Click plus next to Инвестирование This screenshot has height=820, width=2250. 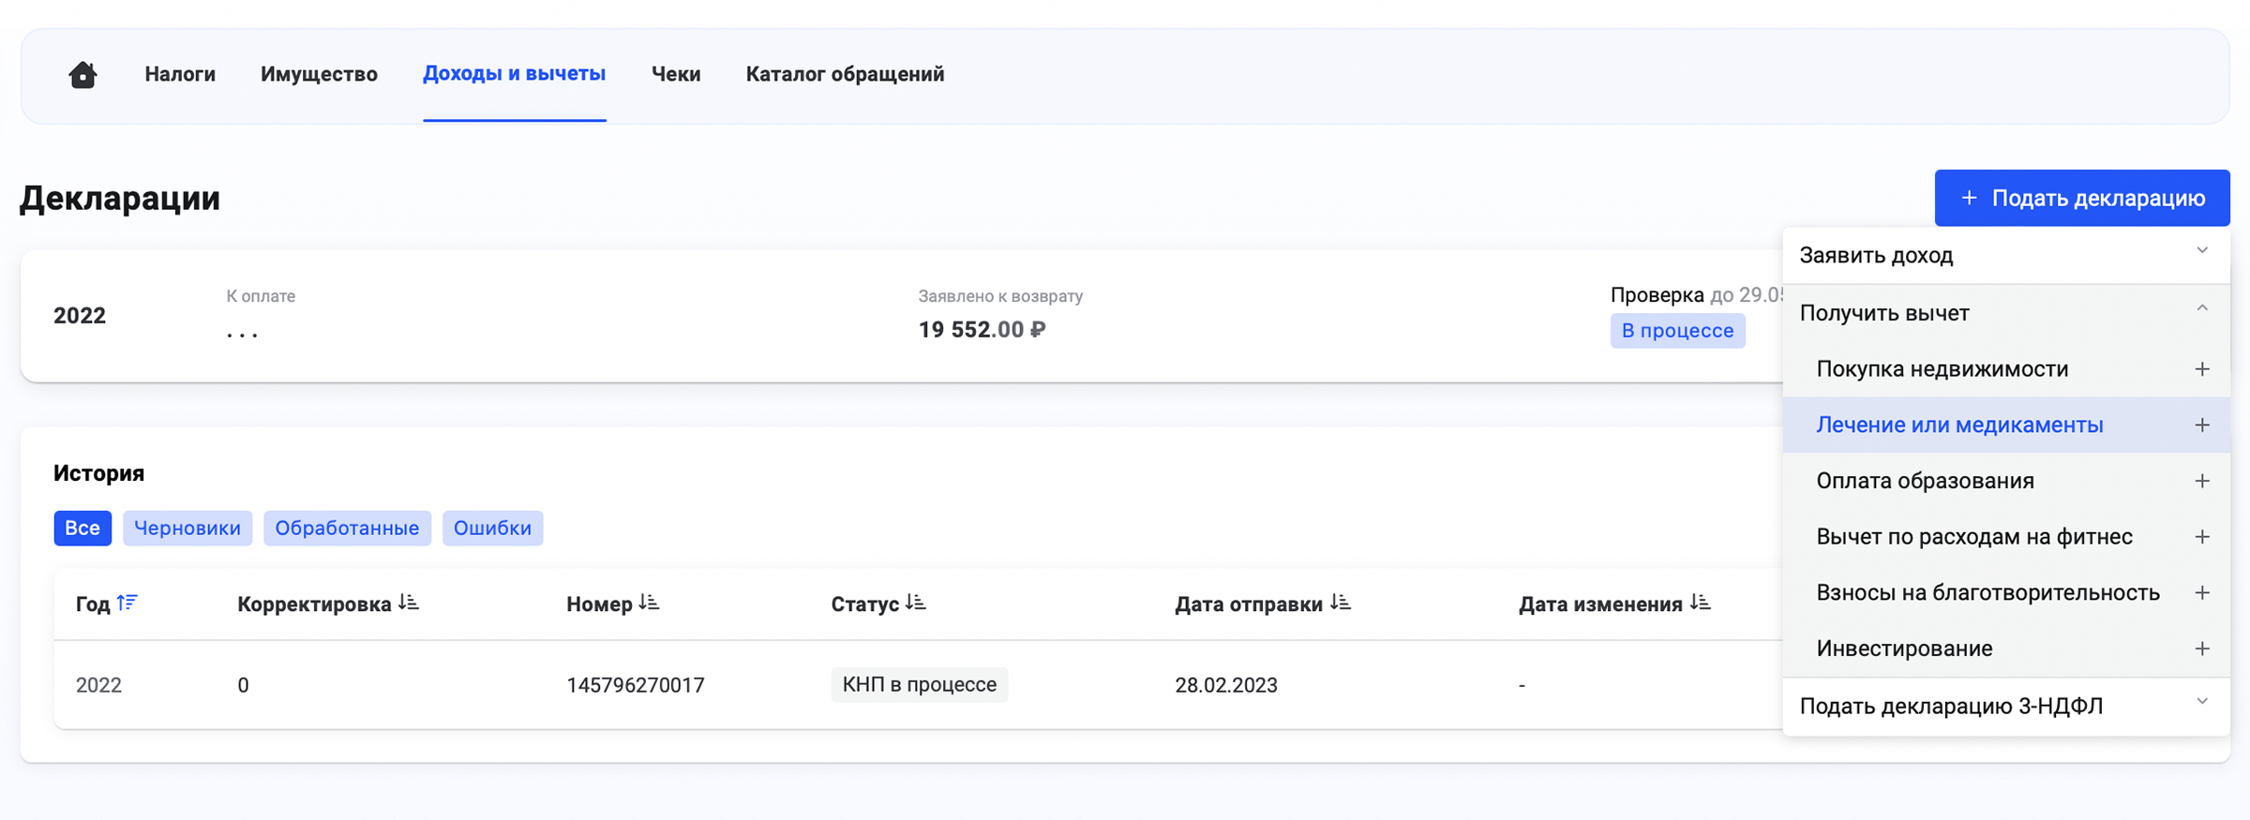[2202, 649]
